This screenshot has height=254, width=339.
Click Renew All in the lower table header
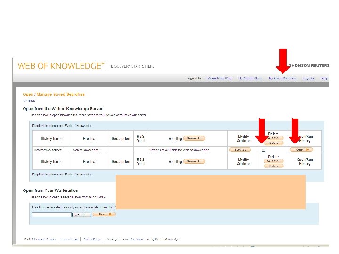point(194,161)
